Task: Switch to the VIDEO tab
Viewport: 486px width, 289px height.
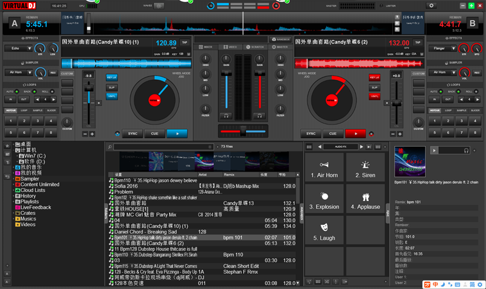Action: (x=230, y=47)
